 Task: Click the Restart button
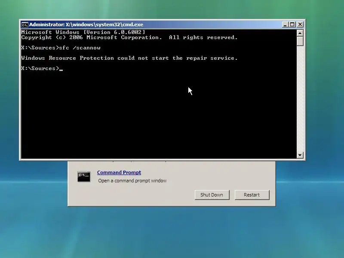252,195
